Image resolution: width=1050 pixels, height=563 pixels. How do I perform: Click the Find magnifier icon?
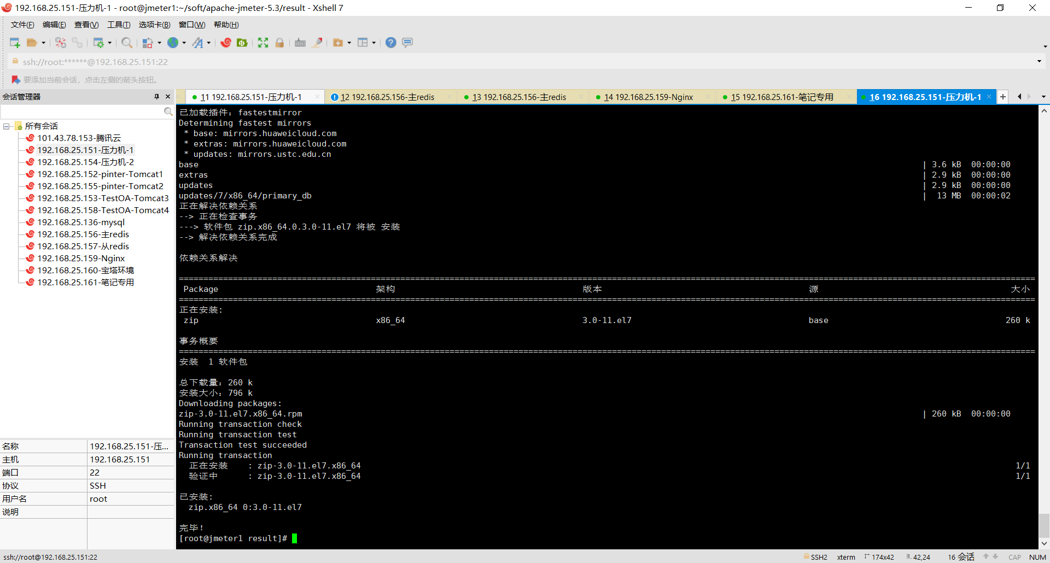tap(127, 43)
